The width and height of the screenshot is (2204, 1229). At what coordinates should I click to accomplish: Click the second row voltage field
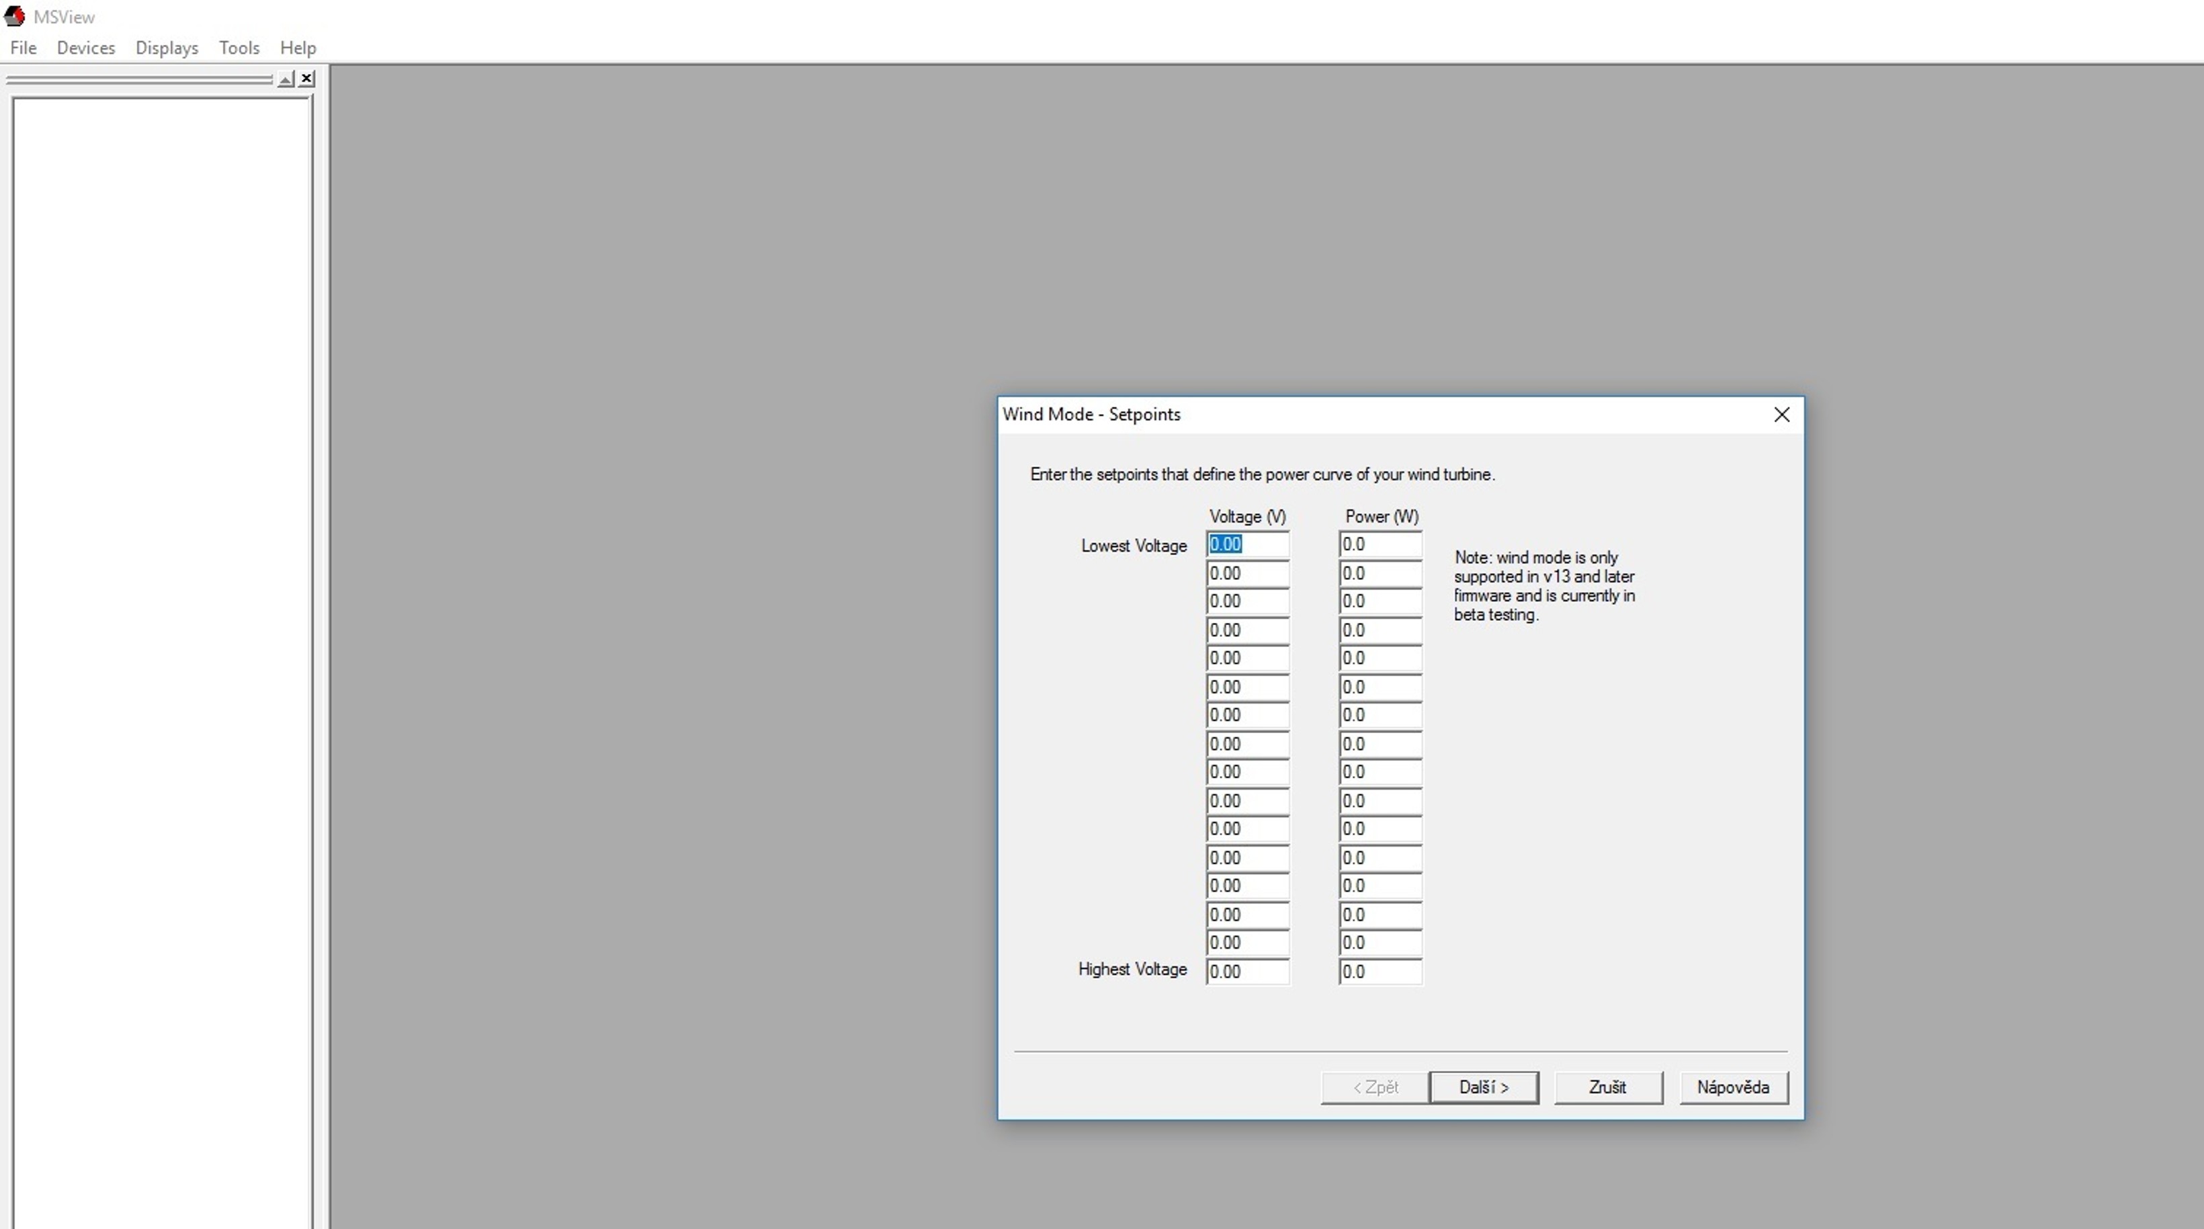click(1246, 573)
